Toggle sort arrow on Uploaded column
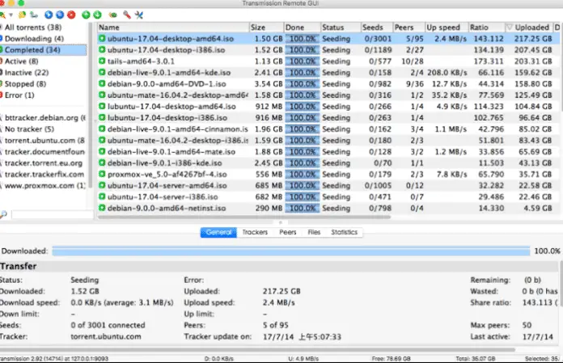Viewport: 563px width, 363px height. point(510,27)
